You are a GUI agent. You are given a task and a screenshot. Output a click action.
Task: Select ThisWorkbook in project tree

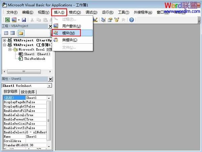point(35,59)
